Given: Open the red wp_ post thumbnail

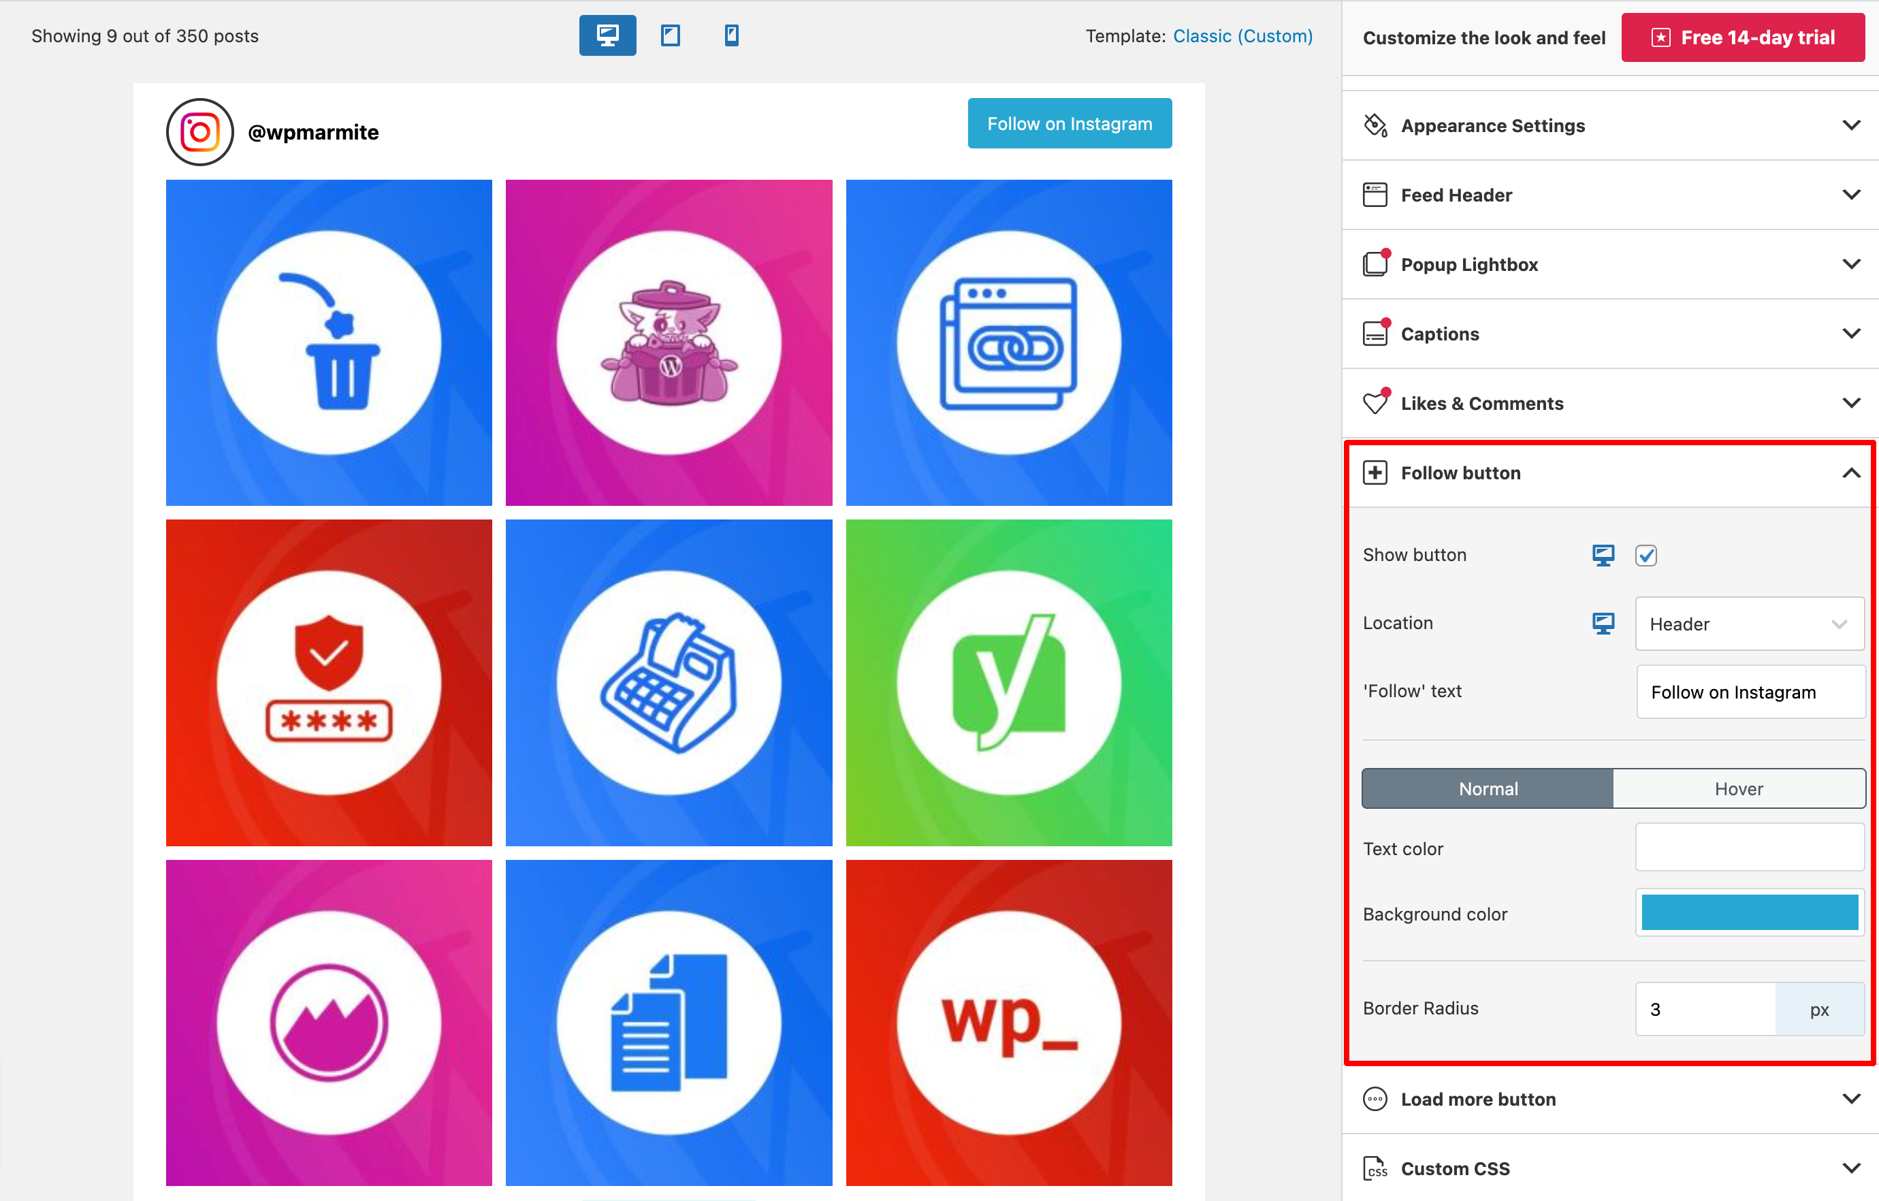Looking at the screenshot, I should (1009, 1023).
